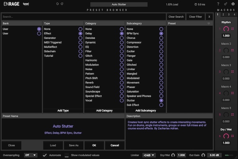The width and height of the screenshot is (238, 159).
Task: Switch to macro page 4 tab
Action: 234,14
